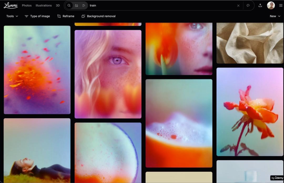Open the color palette filter icon
Viewport: 284px width, 183px height.
click(248, 6)
